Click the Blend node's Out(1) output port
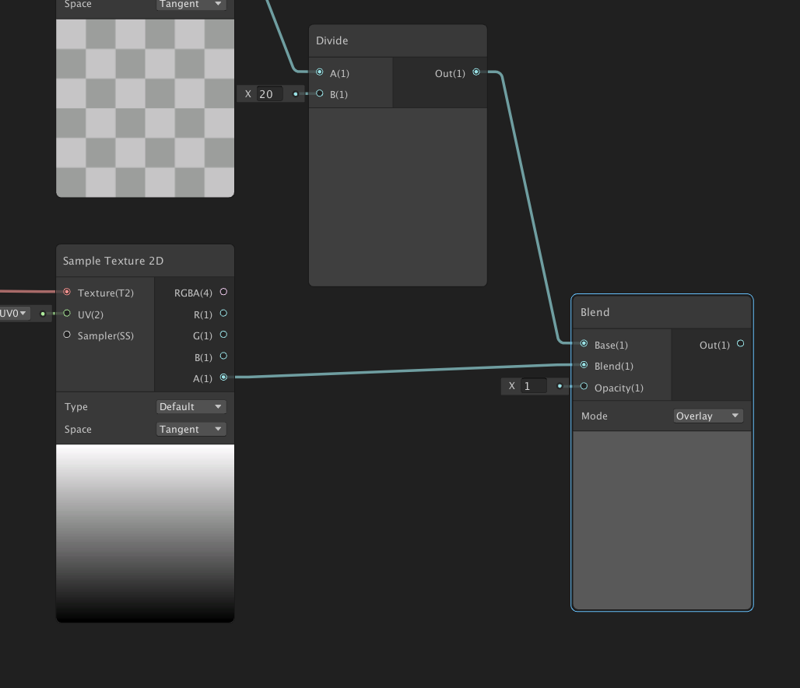800x688 pixels. [x=740, y=343]
